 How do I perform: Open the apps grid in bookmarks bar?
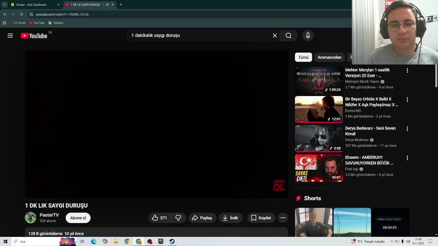click(4, 23)
